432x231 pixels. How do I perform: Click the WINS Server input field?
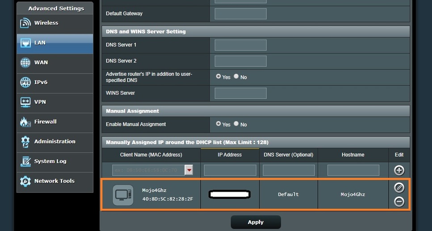pos(240,93)
